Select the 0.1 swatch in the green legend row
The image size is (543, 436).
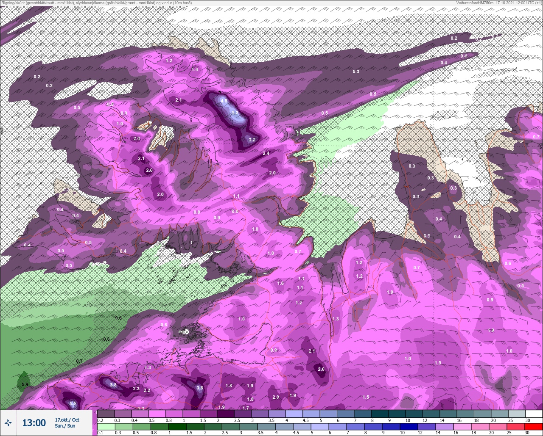tap(106, 426)
